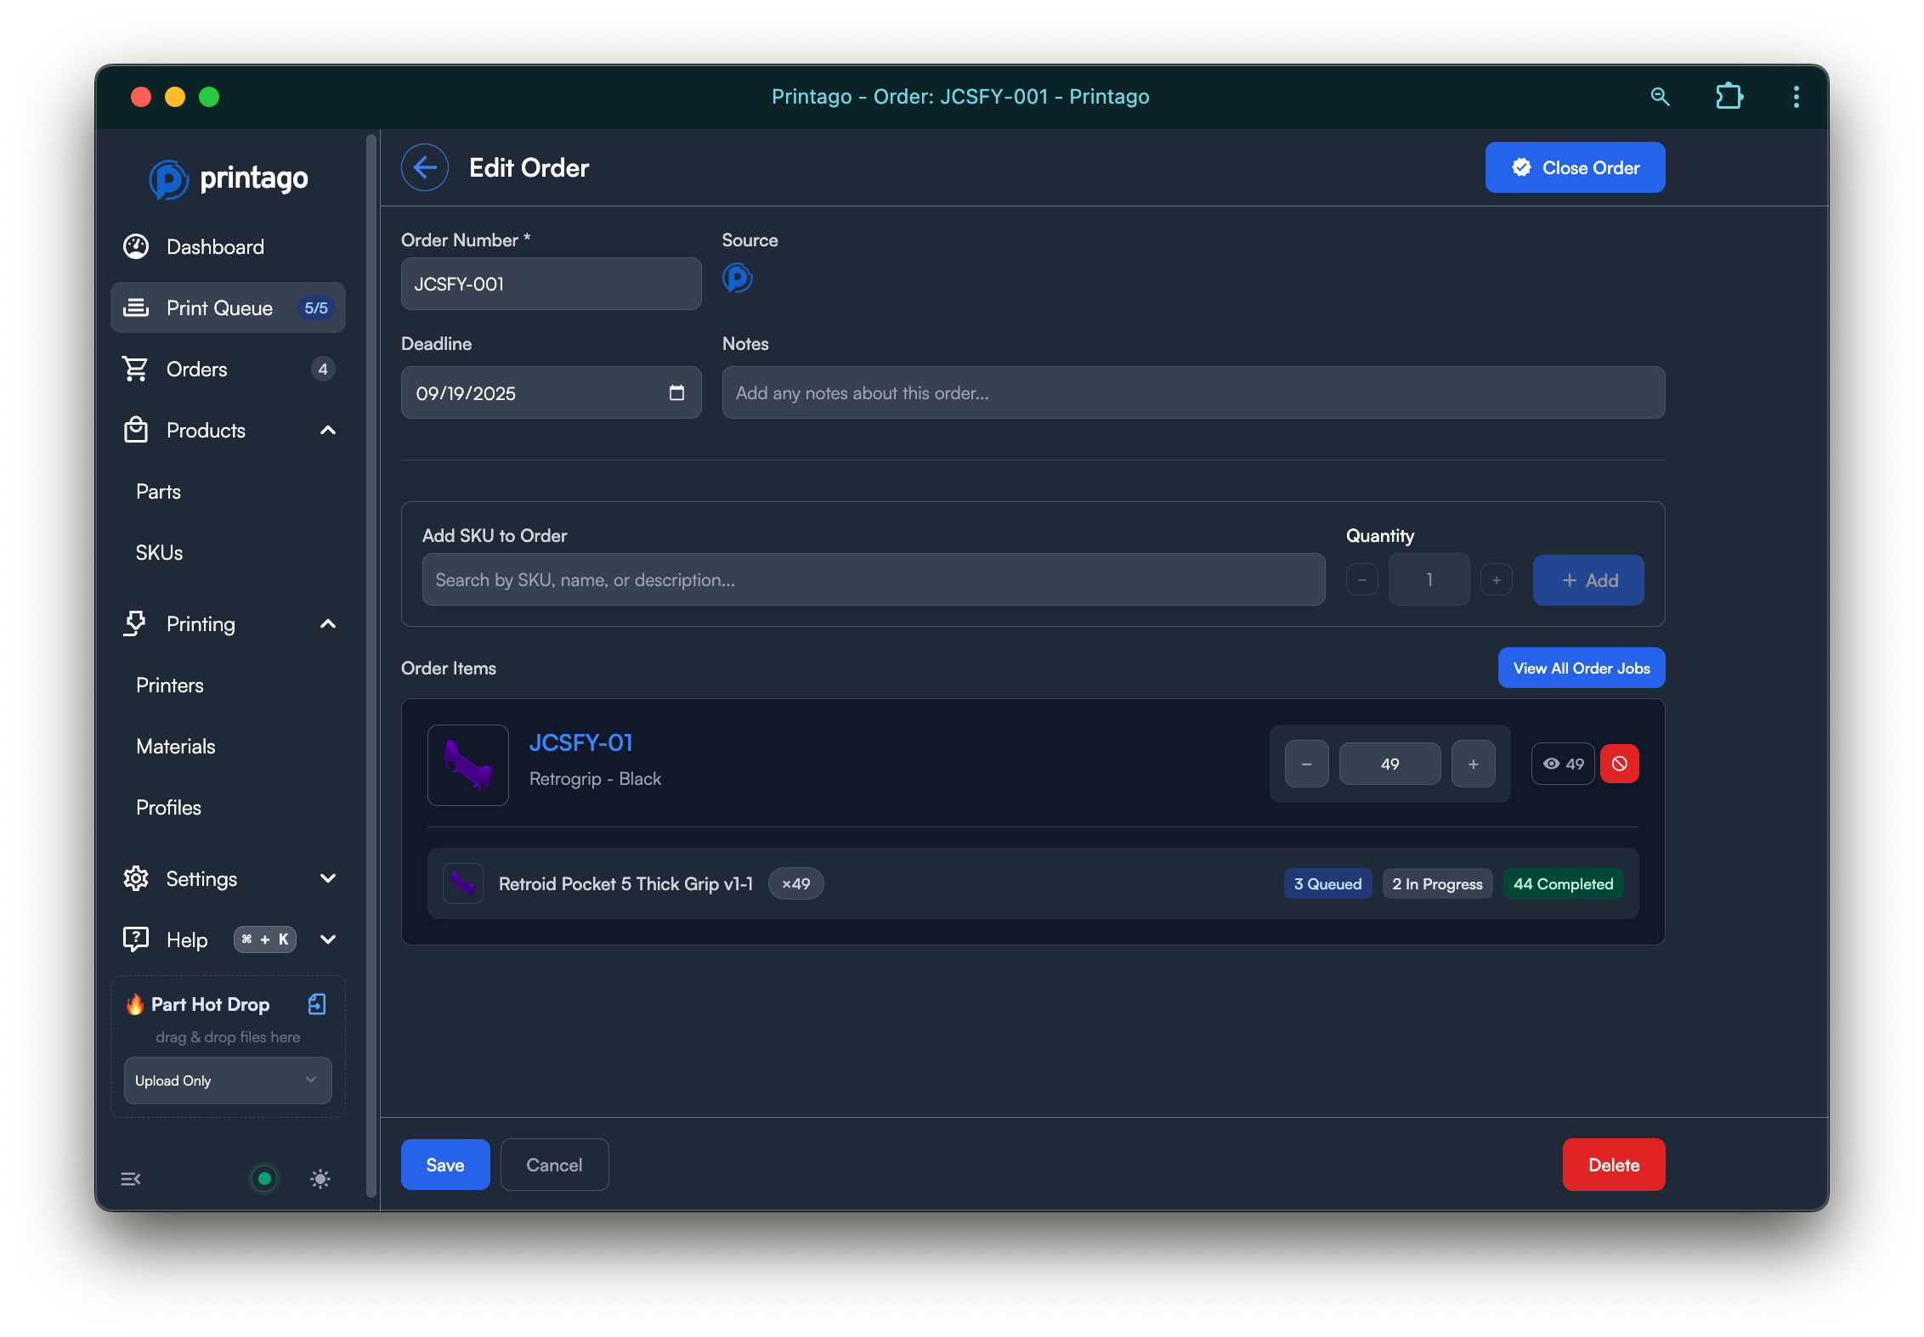
Task: Click the Close Order button
Action: [1575, 167]
